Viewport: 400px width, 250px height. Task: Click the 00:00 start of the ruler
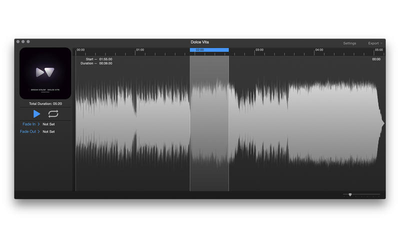click(80, 50)
